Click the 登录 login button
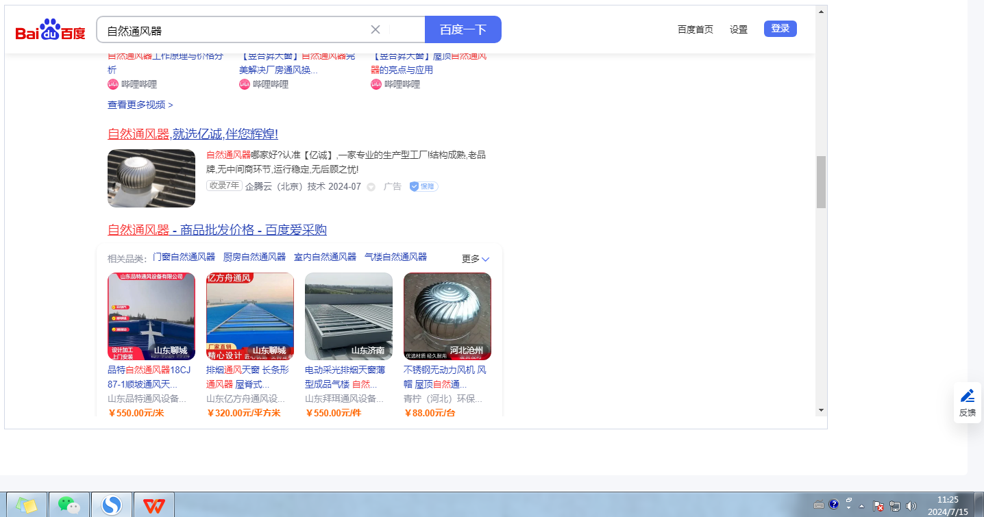The image size is (984, 517). [x=780, y=29]
